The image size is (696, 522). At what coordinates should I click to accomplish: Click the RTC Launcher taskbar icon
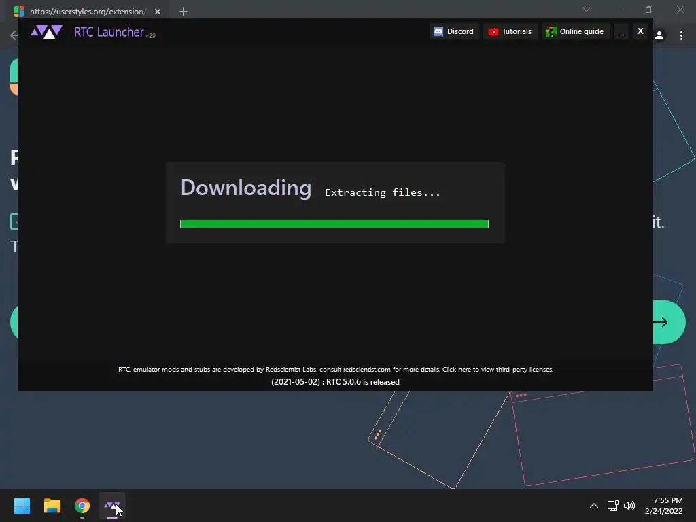coord(112,506)
